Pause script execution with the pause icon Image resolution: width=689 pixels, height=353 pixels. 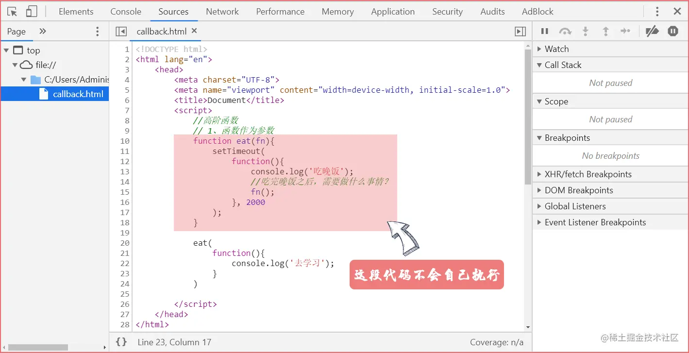pos(544,31)
